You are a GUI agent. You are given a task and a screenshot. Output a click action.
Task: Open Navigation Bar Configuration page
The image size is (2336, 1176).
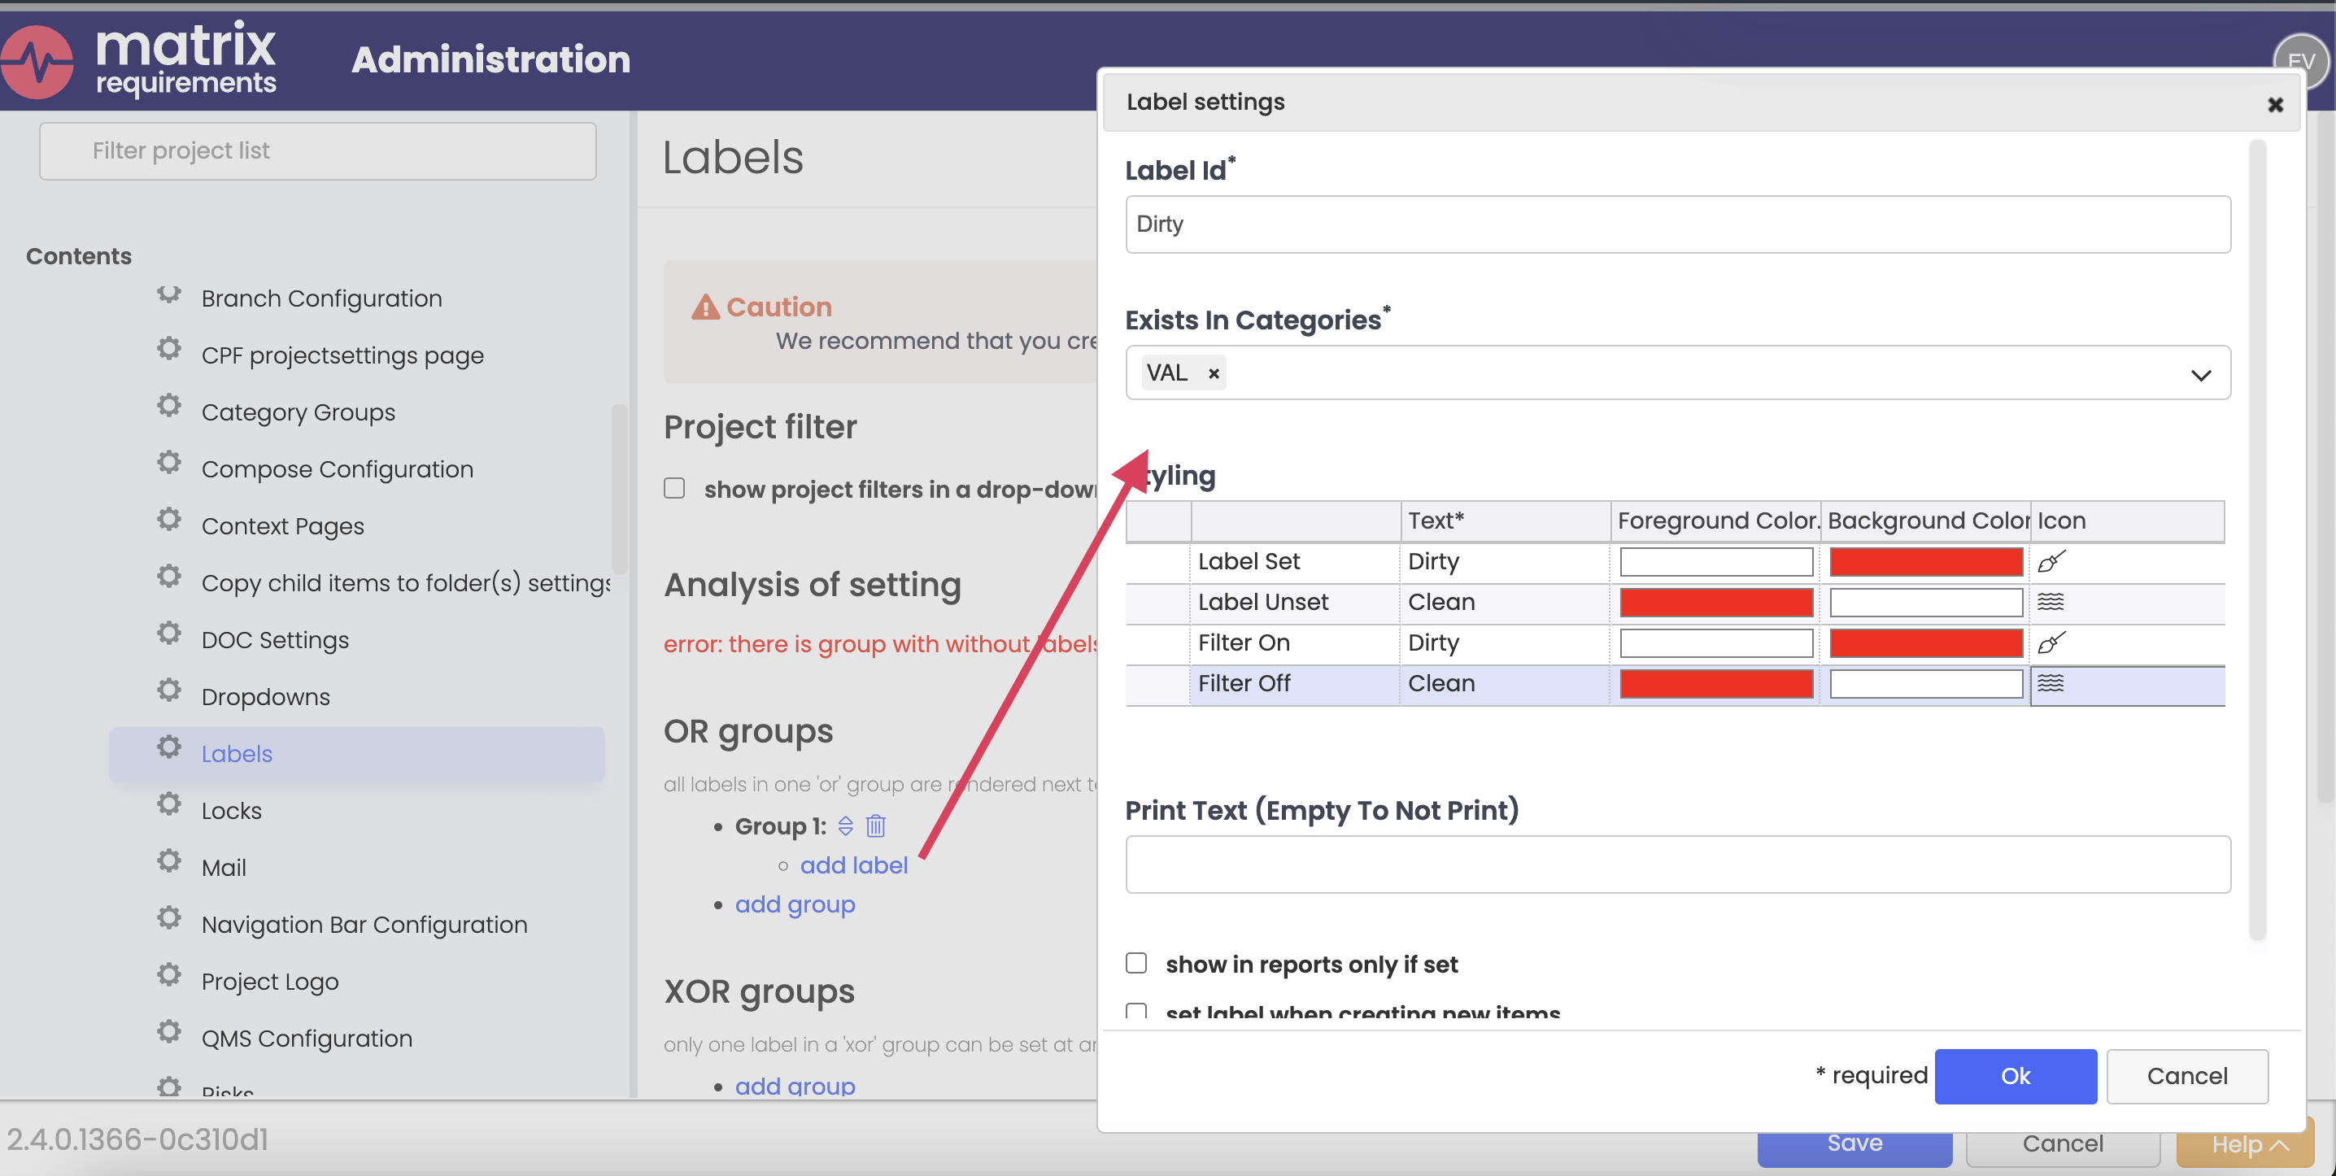[x=364, y=925]
